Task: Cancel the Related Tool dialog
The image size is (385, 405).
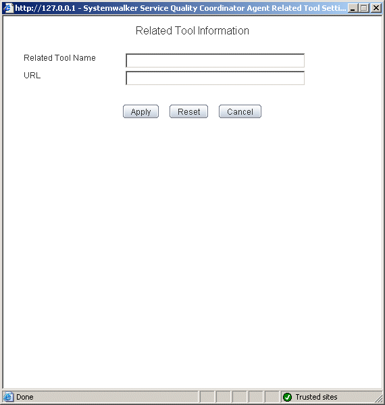Action: [x=240, y=111]
